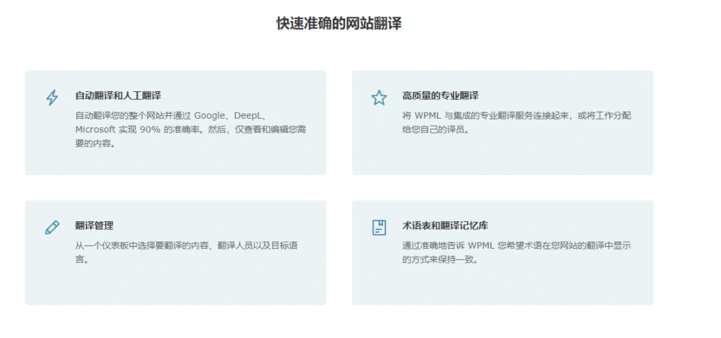
Task: Select the card title 自动翻译和人工翻译
Action: coord(118,96)
